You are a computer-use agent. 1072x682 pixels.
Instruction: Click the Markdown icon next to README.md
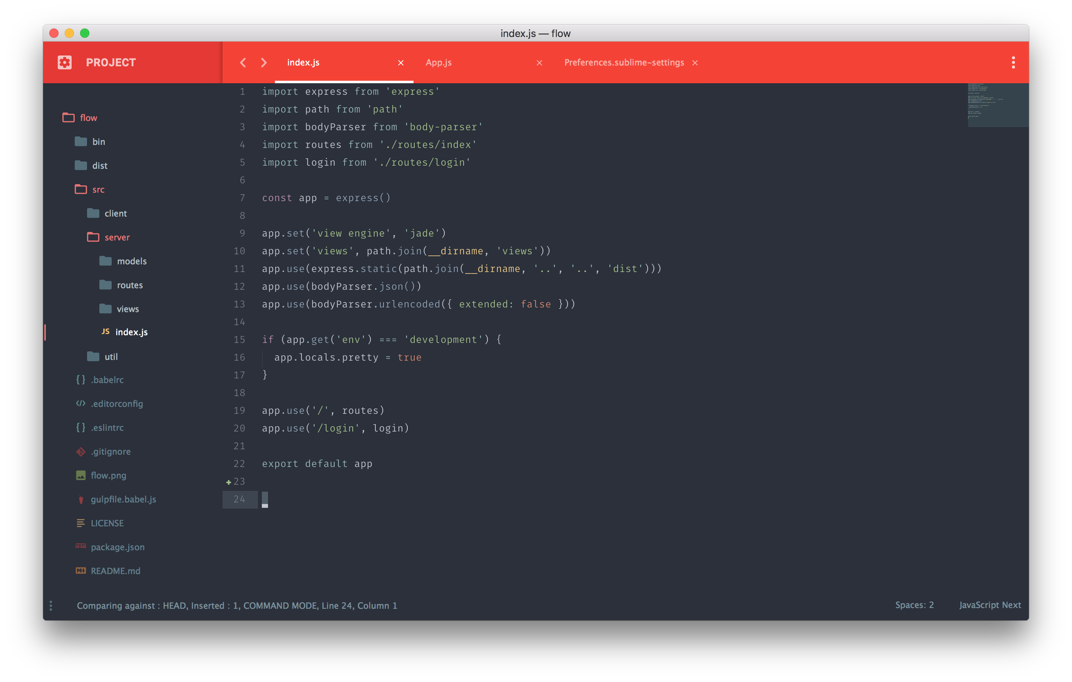pyautogui.click(x=80, y=571)
